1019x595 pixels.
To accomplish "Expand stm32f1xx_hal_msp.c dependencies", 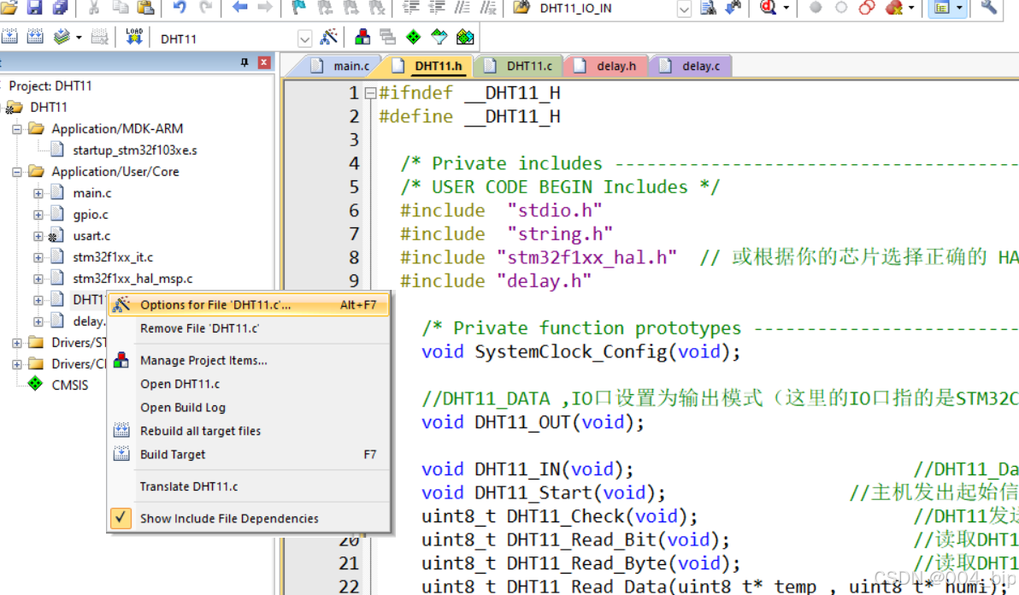I will (38, 279).
